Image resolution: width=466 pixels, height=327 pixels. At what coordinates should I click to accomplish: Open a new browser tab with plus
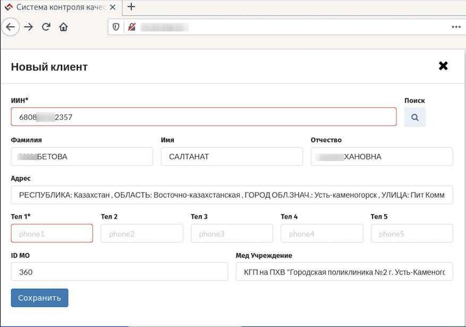(x=131, y=7)
